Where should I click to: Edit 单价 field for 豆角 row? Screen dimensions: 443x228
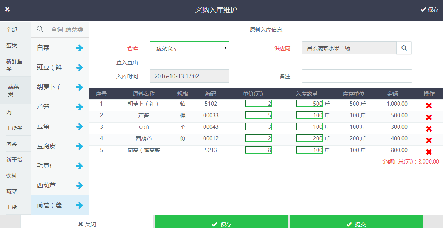pos(258,127)
